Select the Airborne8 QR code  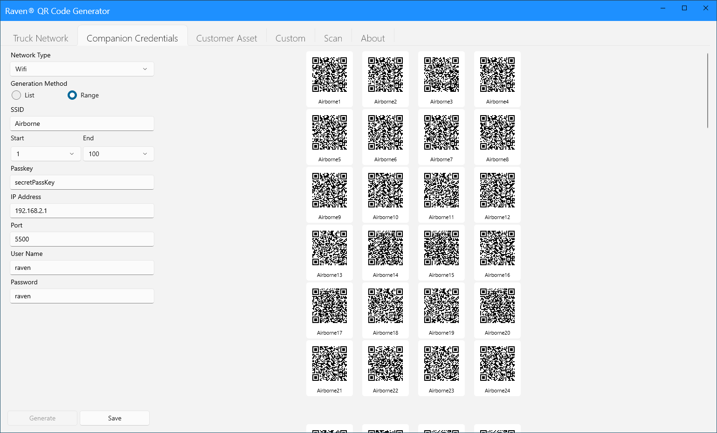coord(497,137)
